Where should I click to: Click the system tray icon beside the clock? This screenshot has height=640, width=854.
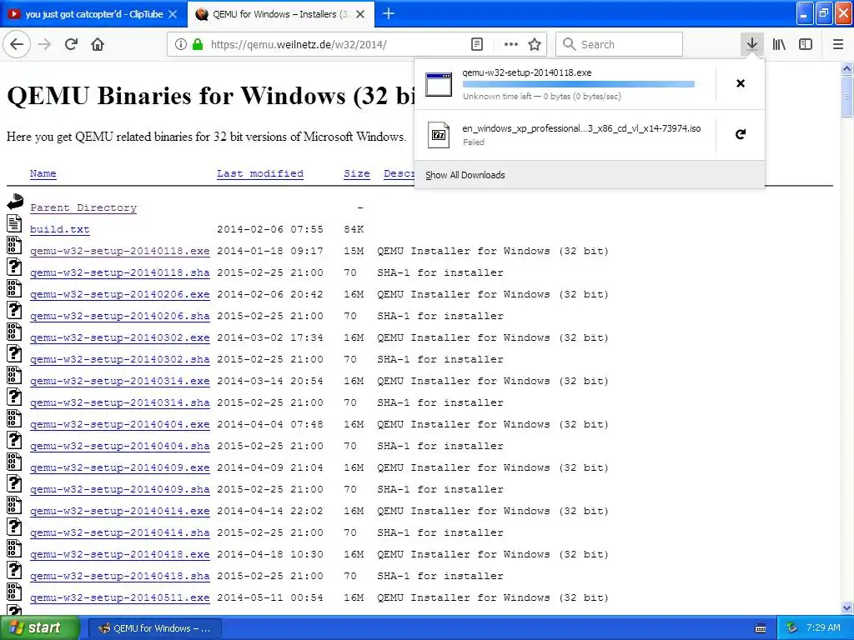[792, 628]
